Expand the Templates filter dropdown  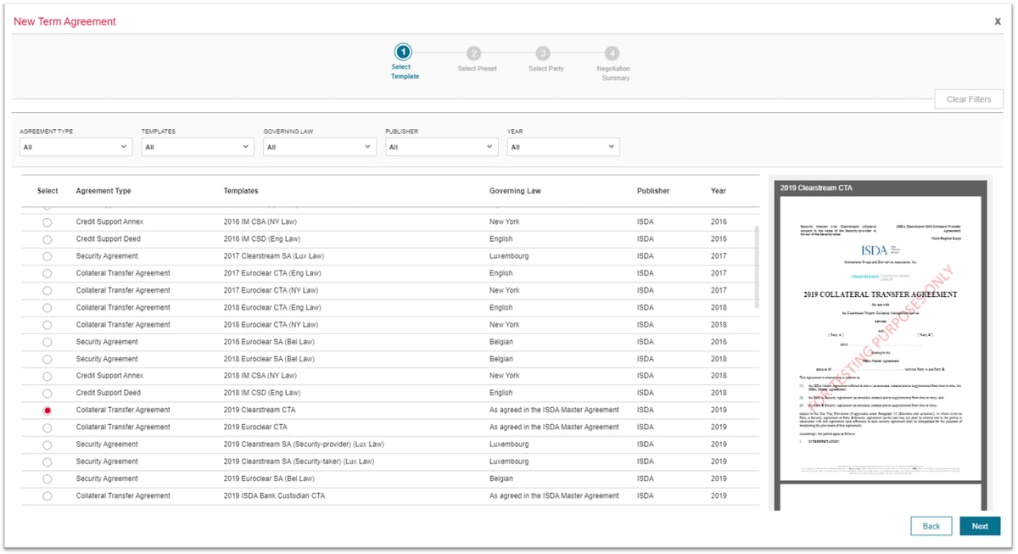point(198,147)
